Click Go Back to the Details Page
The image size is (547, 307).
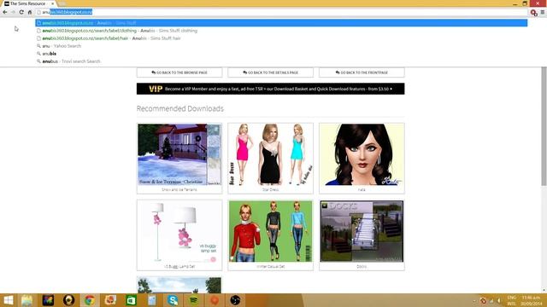pos(270,72)
